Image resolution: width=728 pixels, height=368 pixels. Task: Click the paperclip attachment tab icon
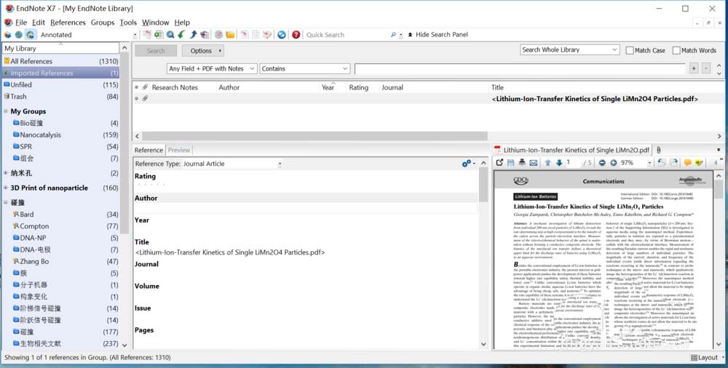tap(659, 150)
